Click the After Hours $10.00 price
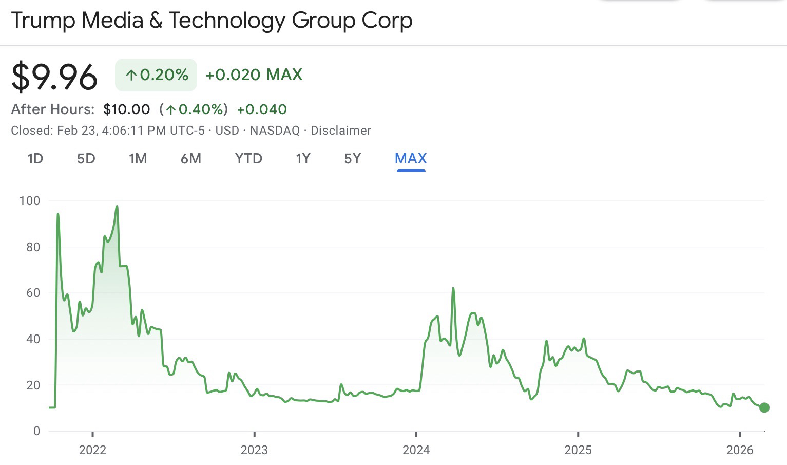Screen dimensions: 787x465 click(126, 109)
